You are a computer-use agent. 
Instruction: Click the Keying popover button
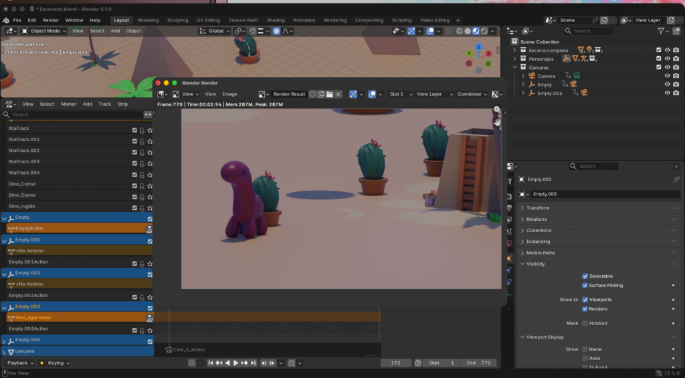pos(55,363)
